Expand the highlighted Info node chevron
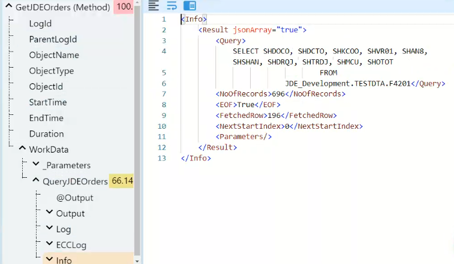This screenshot has width=454, height=264. [x=50, y=259]
